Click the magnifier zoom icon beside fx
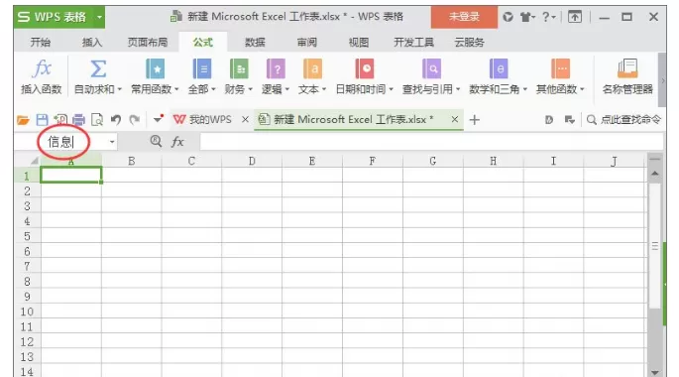This screenshot has width=679, height=377. pos(156,141)
